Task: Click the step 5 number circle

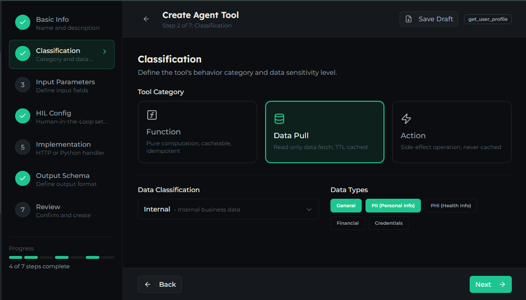Action: [x=23, y=147]
